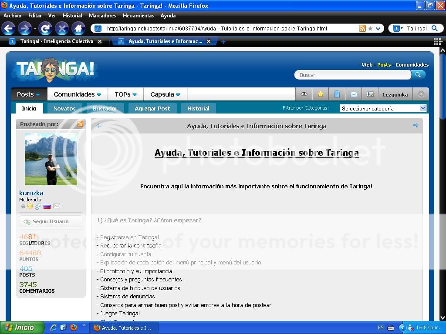Submit the site search with the magnifier button
This screenshot has width=446, height=334.
pos(418,75)
